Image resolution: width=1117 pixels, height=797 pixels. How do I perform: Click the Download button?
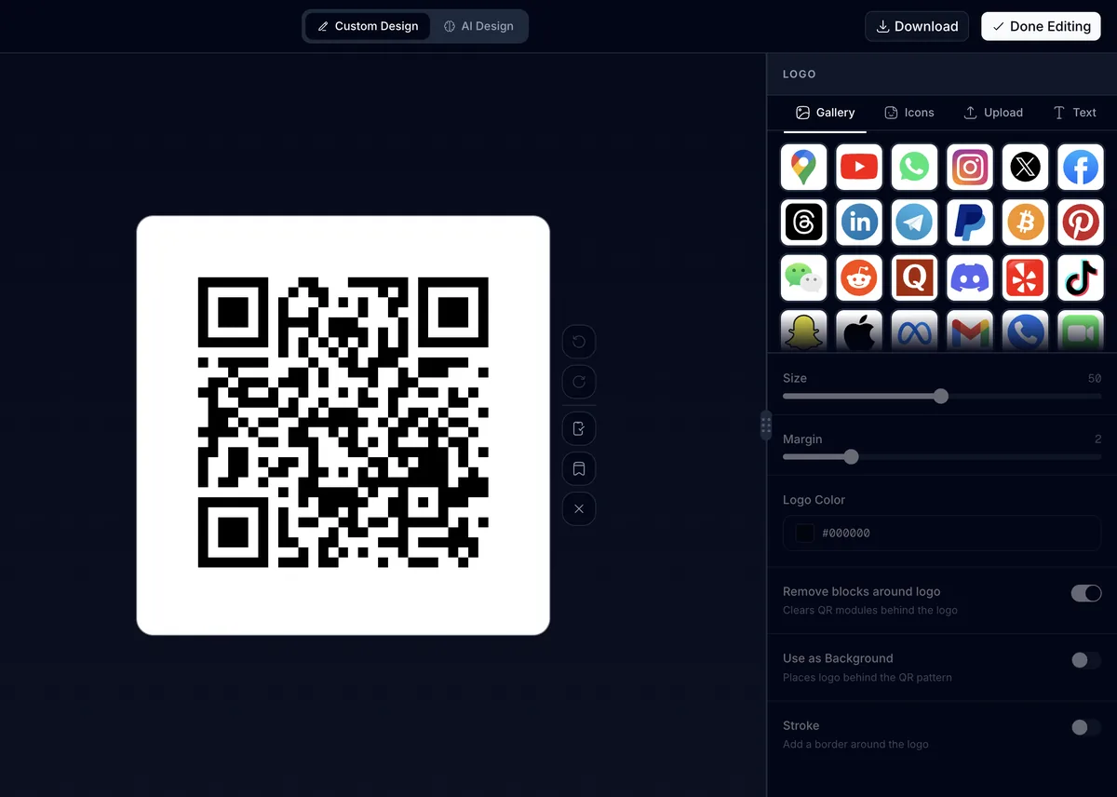917,26
